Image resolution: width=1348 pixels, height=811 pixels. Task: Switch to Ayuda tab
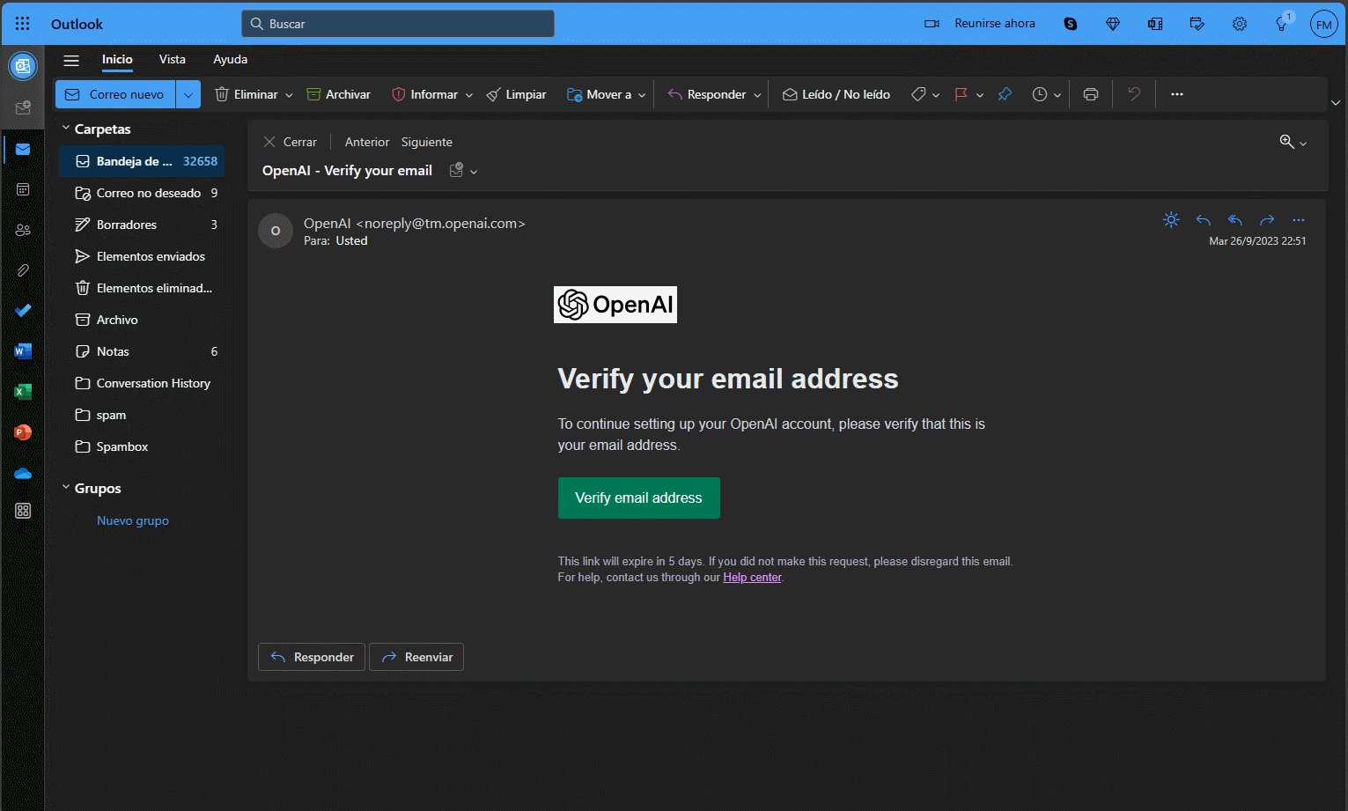tap(230, 59)
